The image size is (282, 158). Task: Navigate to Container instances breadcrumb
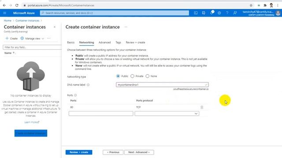27,21
